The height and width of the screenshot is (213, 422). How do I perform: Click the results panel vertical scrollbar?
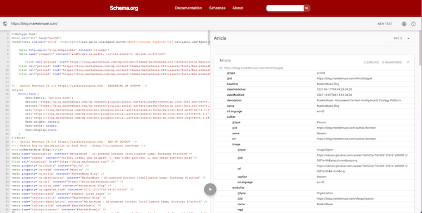pyautogui.click(x=420, y=48)
